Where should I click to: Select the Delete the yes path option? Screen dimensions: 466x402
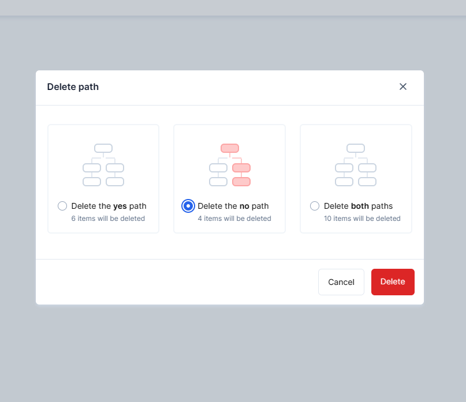pyautogui.click(x=62, y=206)
